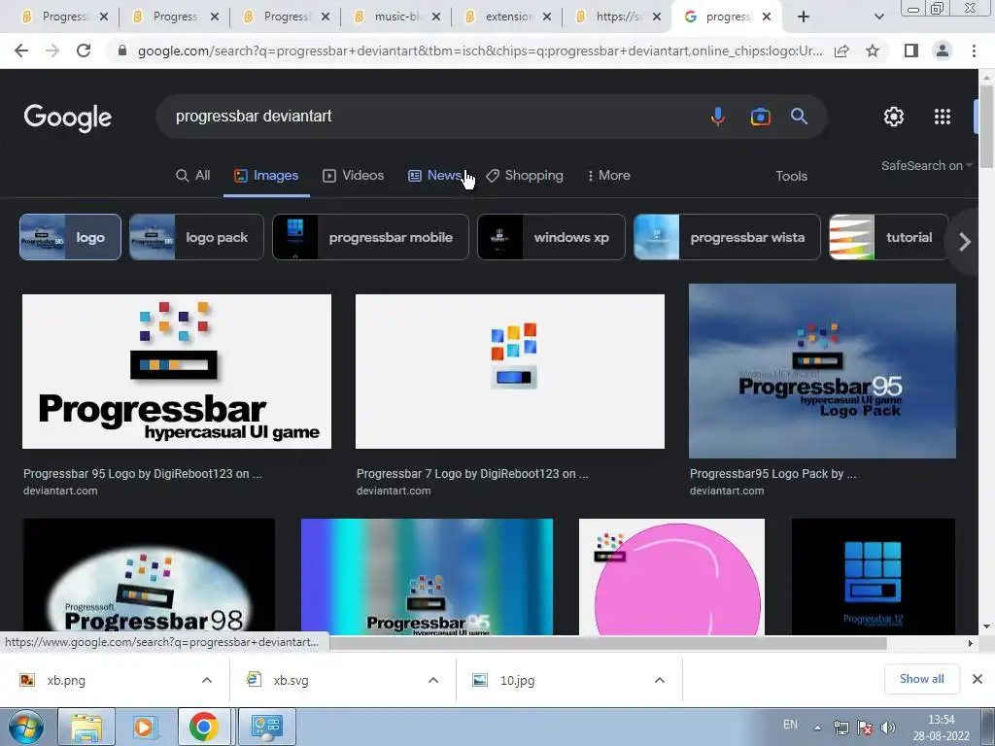Image resolution: width=995 pixels, height=746 pixels.
Task: Open the Google apps grid
Action: 943,117
